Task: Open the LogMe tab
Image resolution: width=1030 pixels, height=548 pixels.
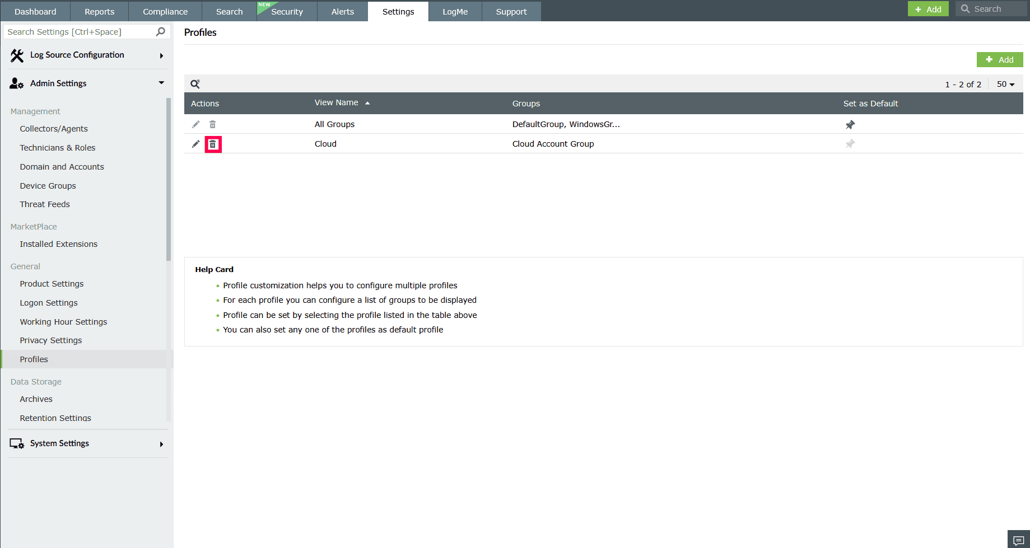Action: pyautogui.click(x=455, y=11)
